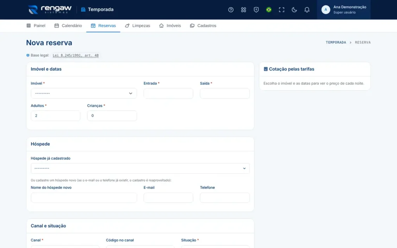Viewport: 397px width, 248px height.
Task: Click the Adultos number field
Action: [x=55, y=115]
